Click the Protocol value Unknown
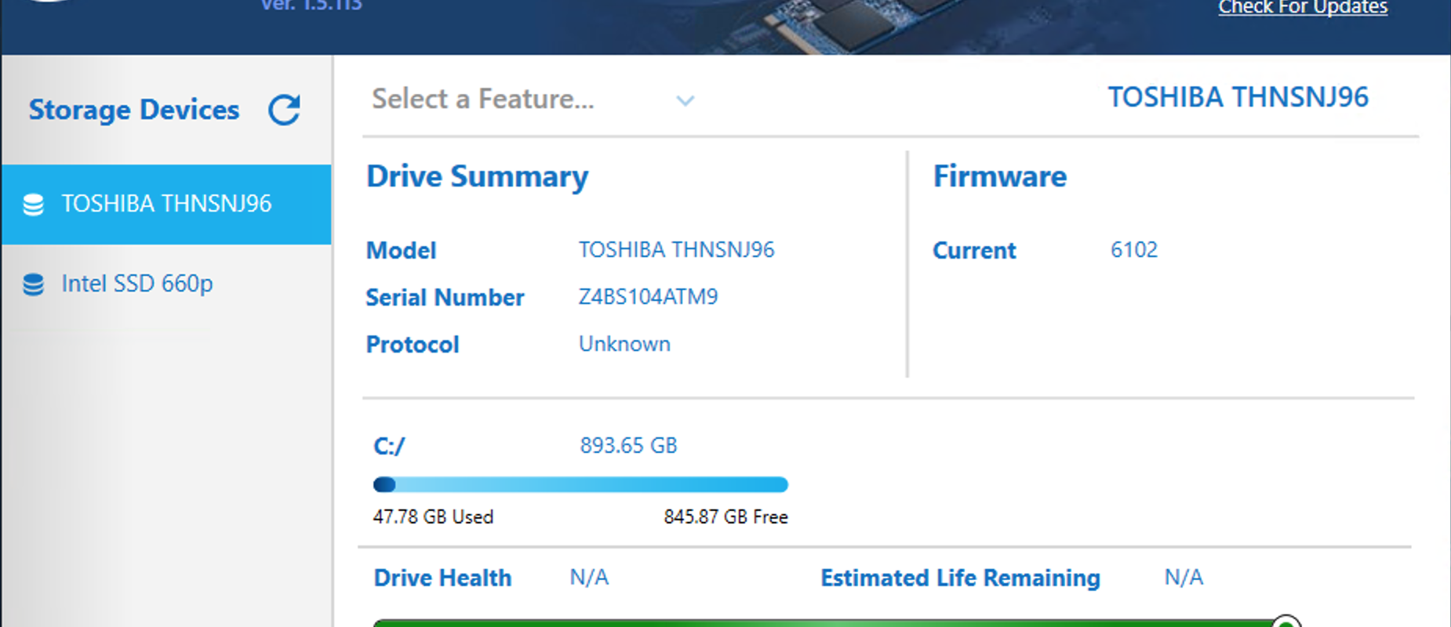Viewport: 1451px width, 627px height. (624, 344)
